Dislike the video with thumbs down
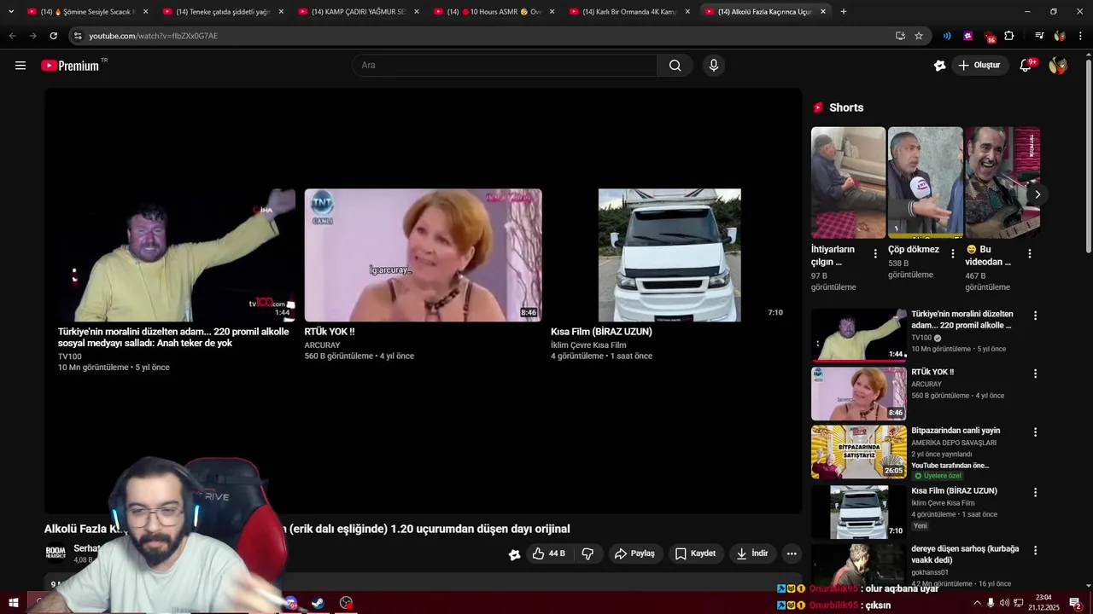The height and width of the screenshot is (614, 1093). pos(587,553)
